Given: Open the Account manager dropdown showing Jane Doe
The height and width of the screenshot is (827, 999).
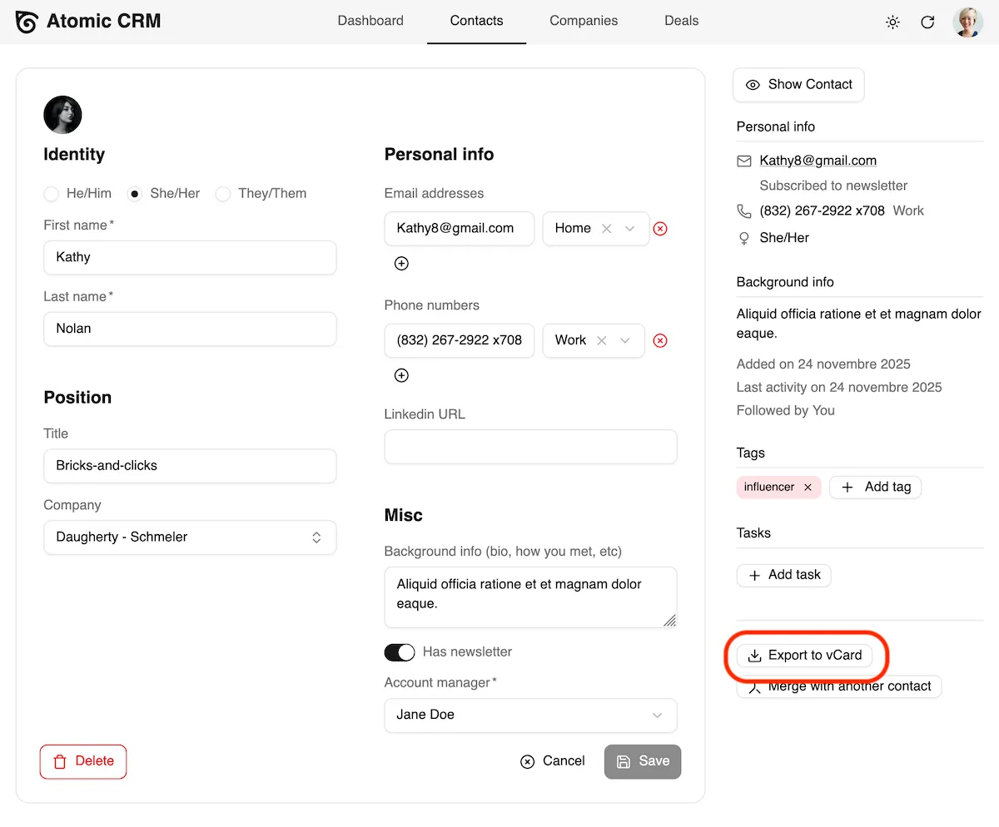Looking at the screenshot, I should click(x=530, y=716).
